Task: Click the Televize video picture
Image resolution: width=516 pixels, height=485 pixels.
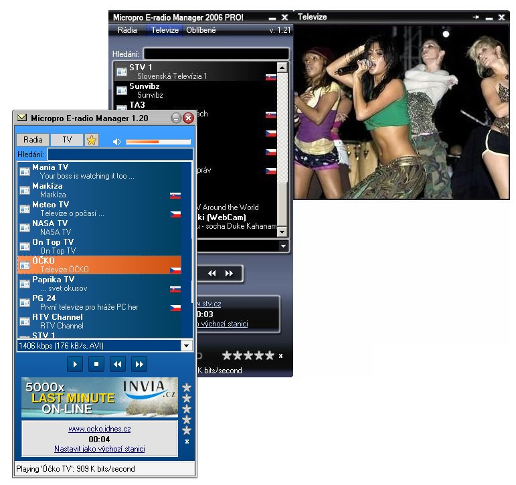Action: 402,112
